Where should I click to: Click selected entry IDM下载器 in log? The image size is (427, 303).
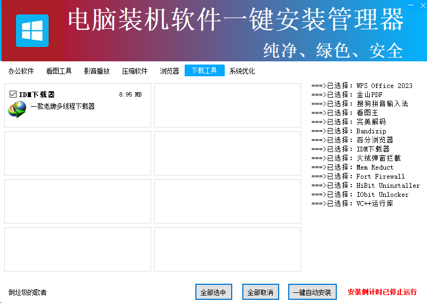pos(351,149)
